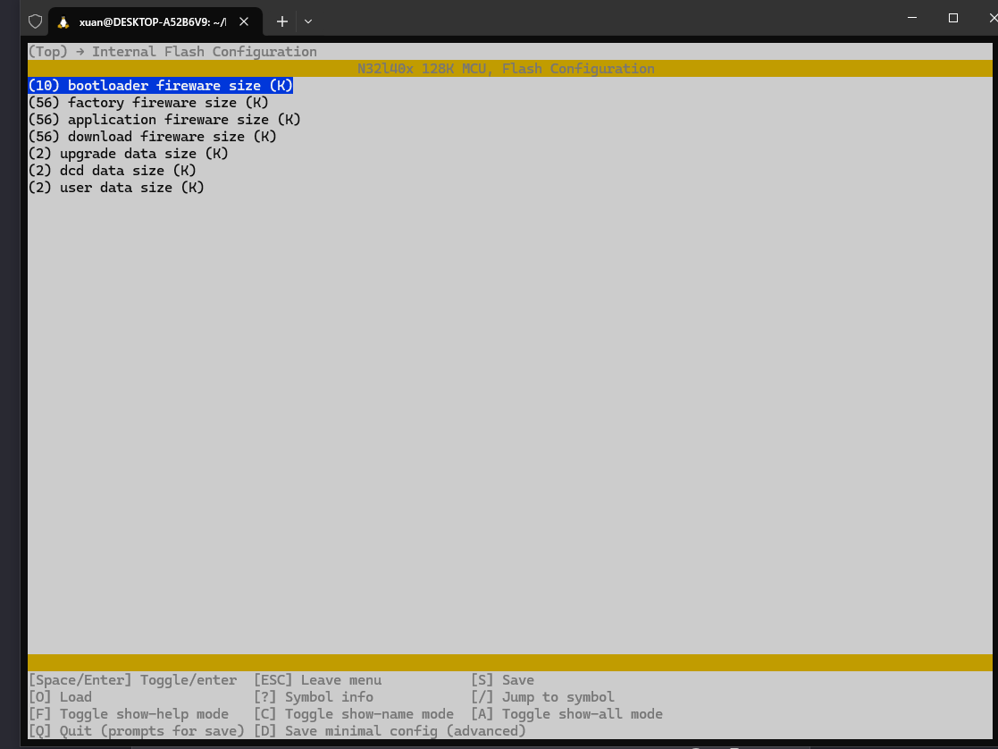Image resolution: width=998 pixels, height=749 pixels.
Task: Select the dcd data size entry
Action: (112, 171)
